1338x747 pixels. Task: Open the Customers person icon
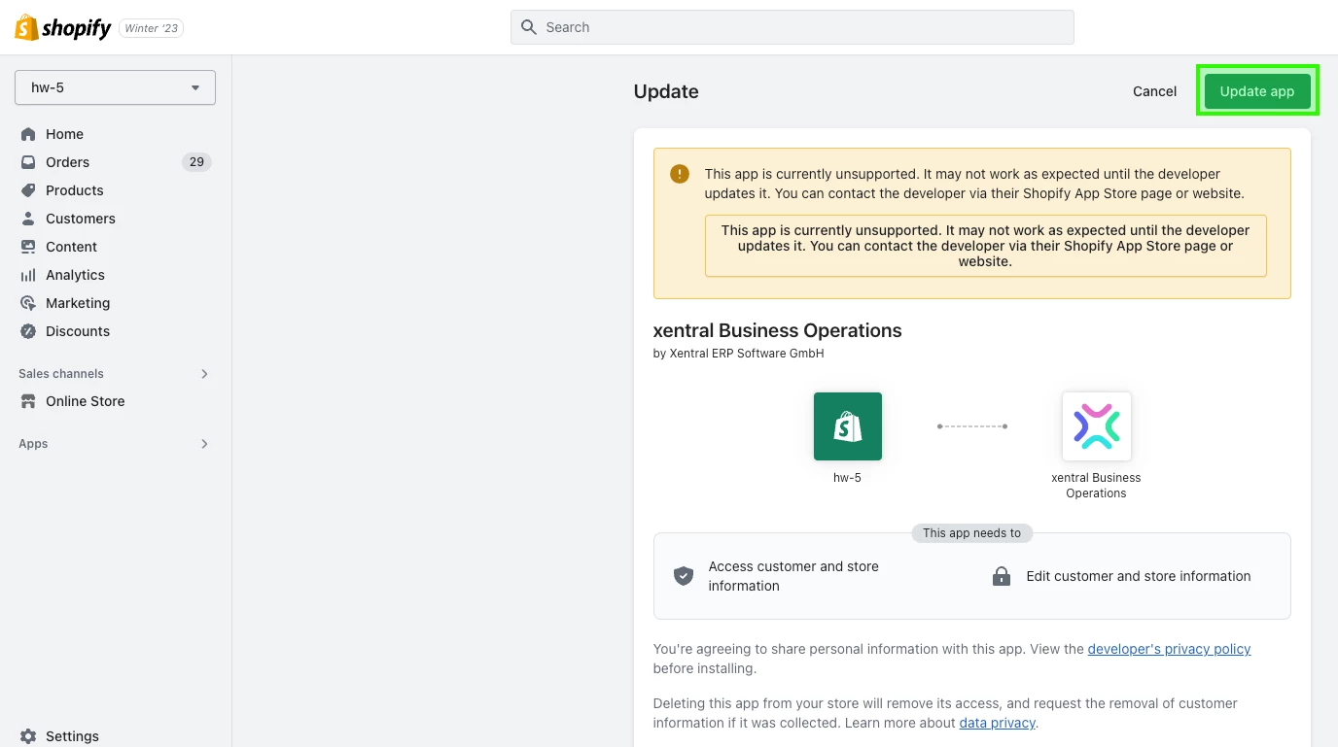(28, 219)
